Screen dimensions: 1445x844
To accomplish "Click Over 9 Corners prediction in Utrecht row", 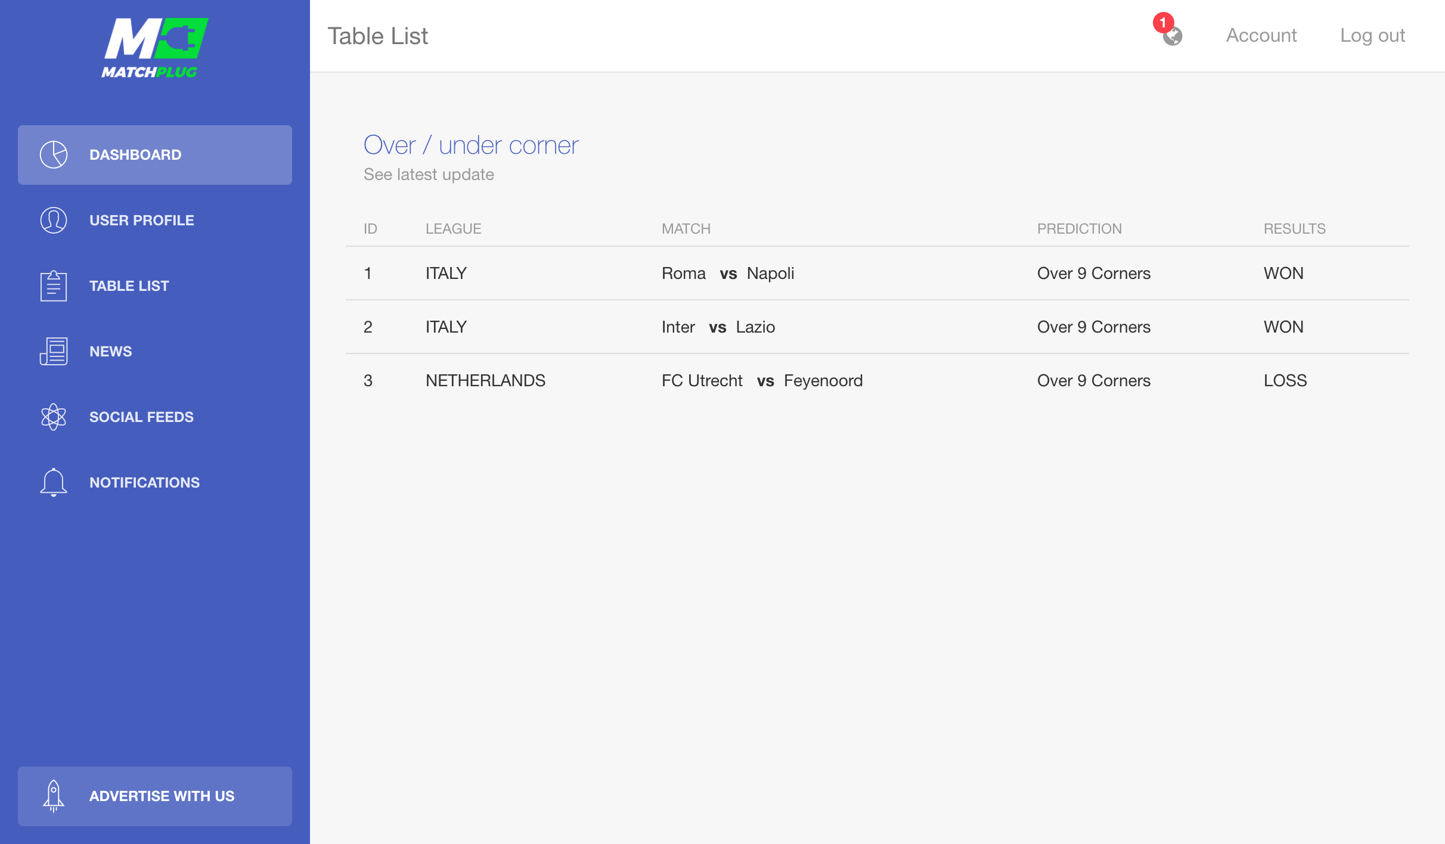I will 1094,381.
